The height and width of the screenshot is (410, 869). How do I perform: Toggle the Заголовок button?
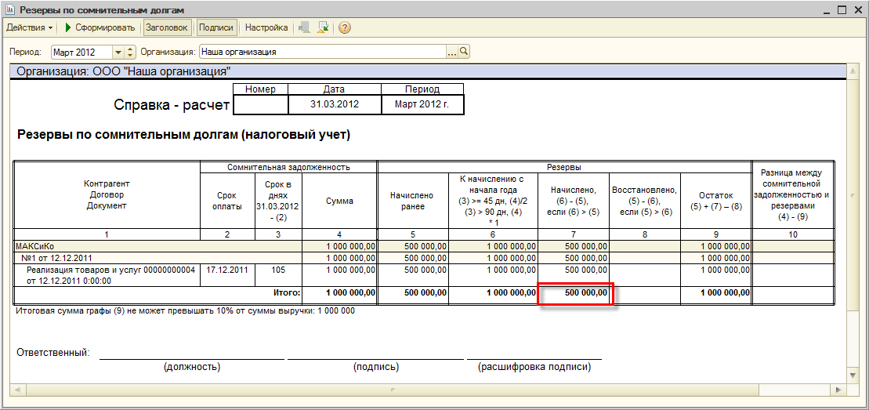pos(168,27)
